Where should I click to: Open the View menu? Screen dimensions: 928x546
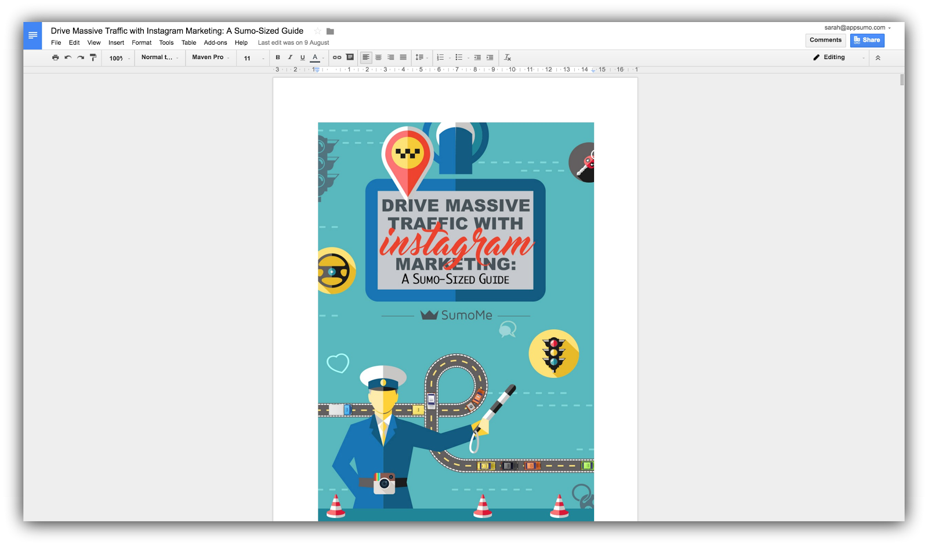tap(94, 43)
